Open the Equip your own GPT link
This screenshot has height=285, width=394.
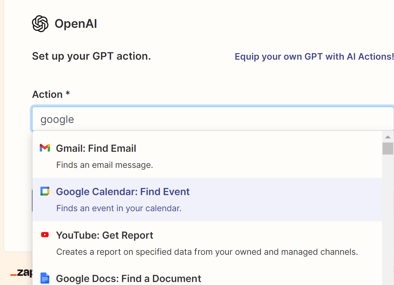[314, 56]
